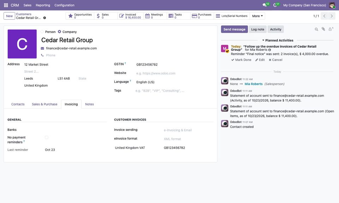Viewport: 339px width, 203px height.
Task: Open followers icon in chatter
Action: pyautogui.click(x=331, y=29)
